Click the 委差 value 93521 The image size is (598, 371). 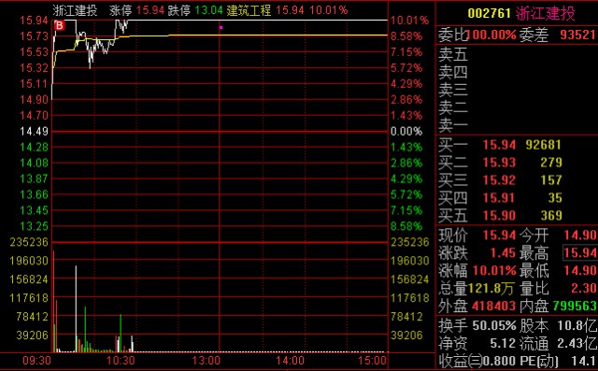tap(577, 36)
